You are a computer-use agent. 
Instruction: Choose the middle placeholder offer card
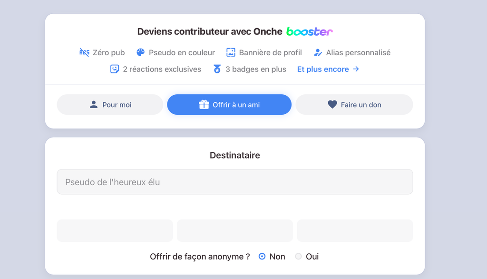tap(235, 230)
